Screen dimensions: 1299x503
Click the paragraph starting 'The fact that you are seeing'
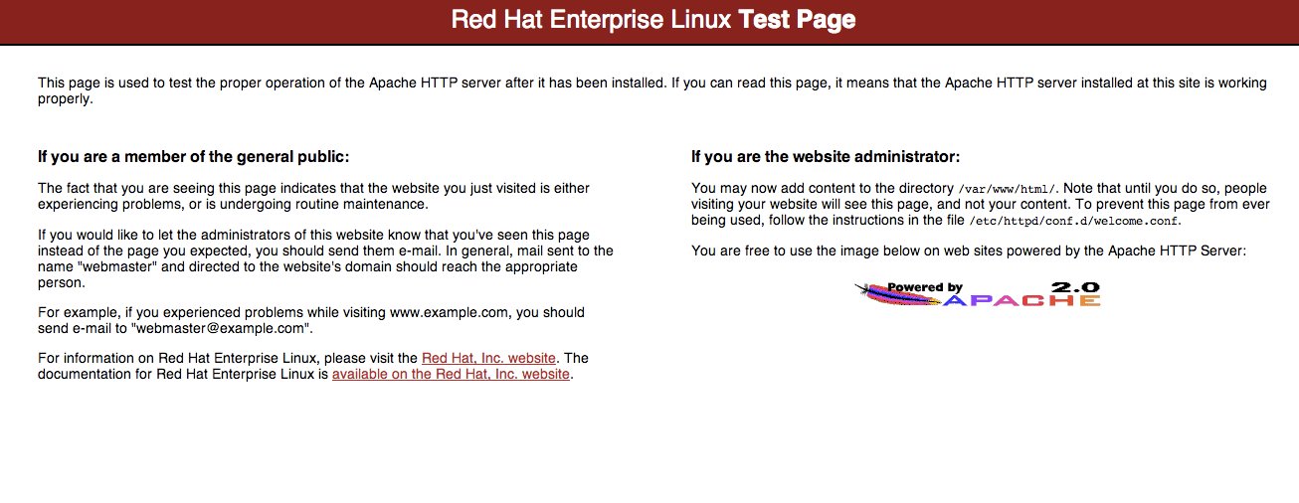point(313,196)
